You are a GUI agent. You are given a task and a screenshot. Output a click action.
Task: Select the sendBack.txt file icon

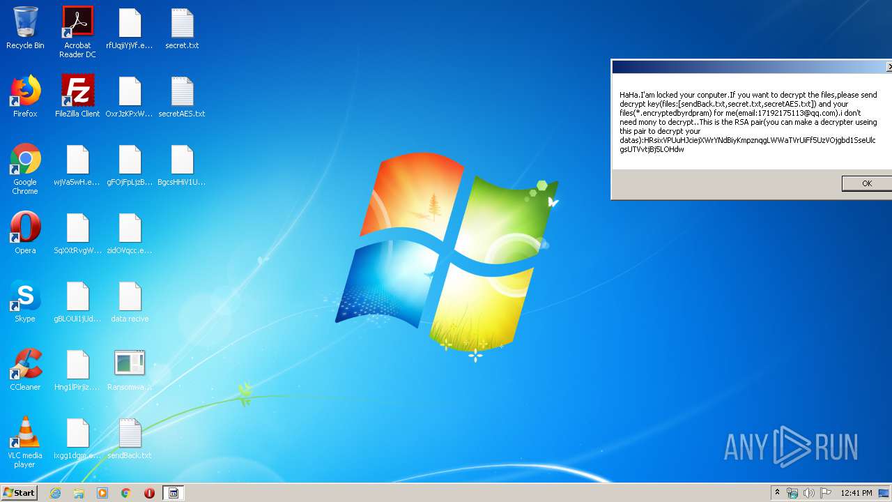point(130,438)
